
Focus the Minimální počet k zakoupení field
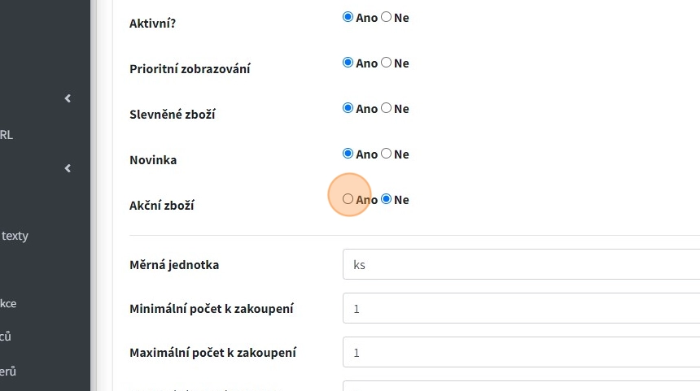pos(521,309)
